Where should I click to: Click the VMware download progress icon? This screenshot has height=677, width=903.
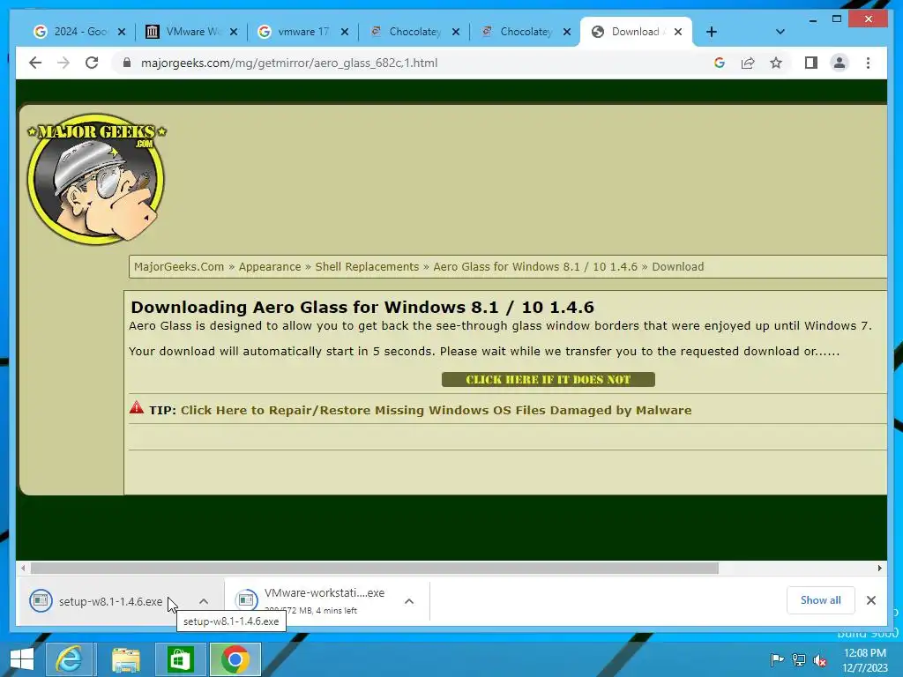tap(246, 600)
